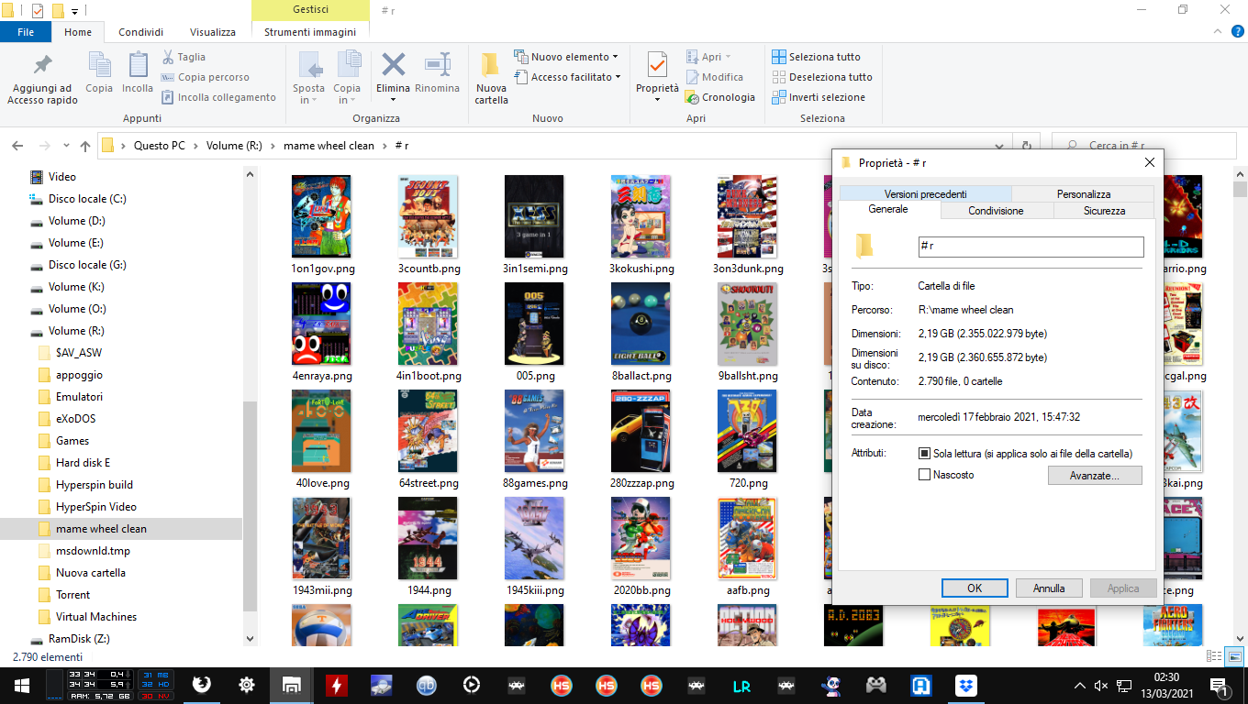Screen dimensions: 1248x704
Task: Select the Emulatori folder in sidebar
Action: coord(79,397)
